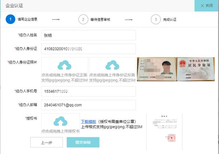This screenshot has height=154, width=219.
Task: View the sample ID card front photo
Action: pos(156,69)
